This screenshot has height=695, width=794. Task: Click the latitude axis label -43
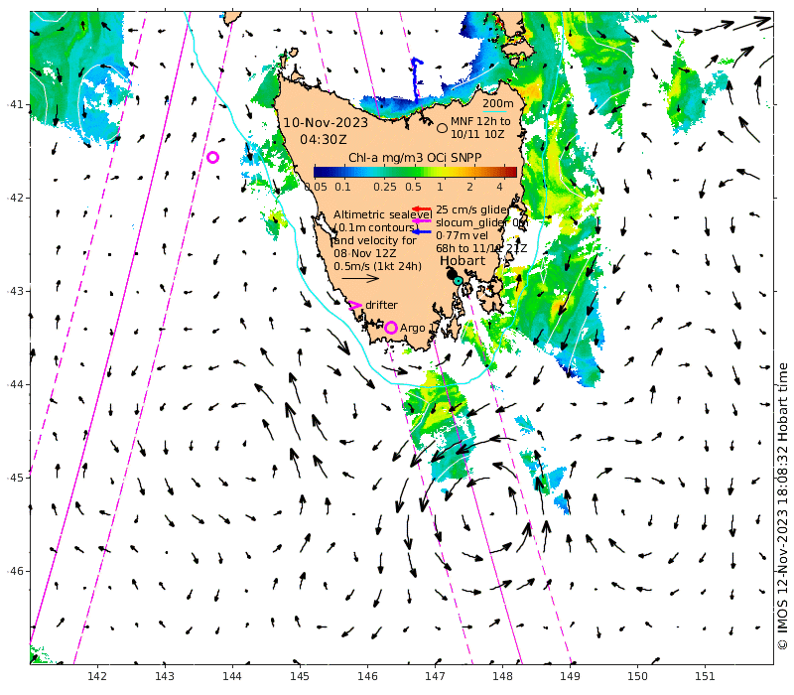coord(15,291)
